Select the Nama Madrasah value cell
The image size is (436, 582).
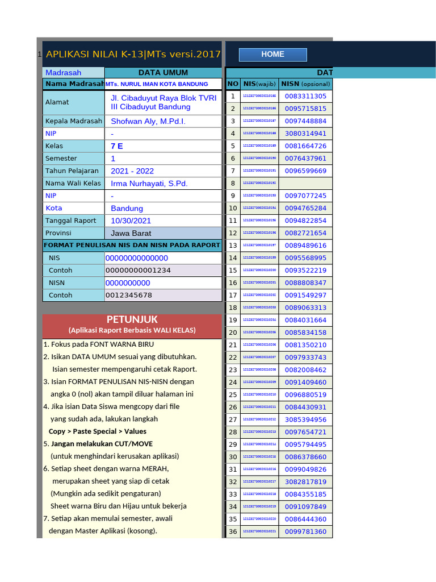(163, 84)
